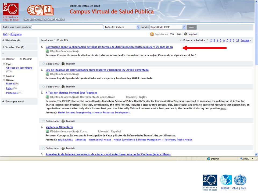Click the star icon under result 3
This screenshot has height=193, width=258.
(44, 121)
